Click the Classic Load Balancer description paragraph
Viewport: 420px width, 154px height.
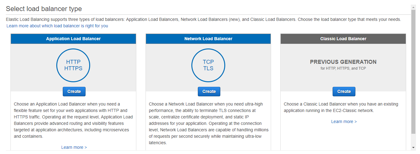pos(341,107)
